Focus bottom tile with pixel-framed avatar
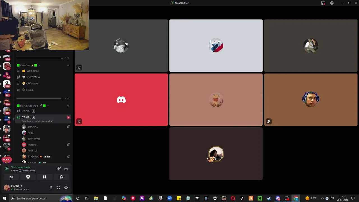The width and height of the screenshot is (359, 202). coord(216,154)
